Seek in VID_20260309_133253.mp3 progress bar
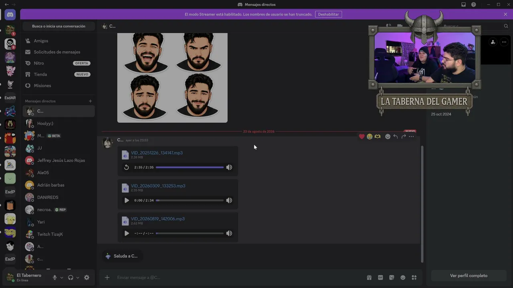 pyautogui.click(x=190, y=200)
